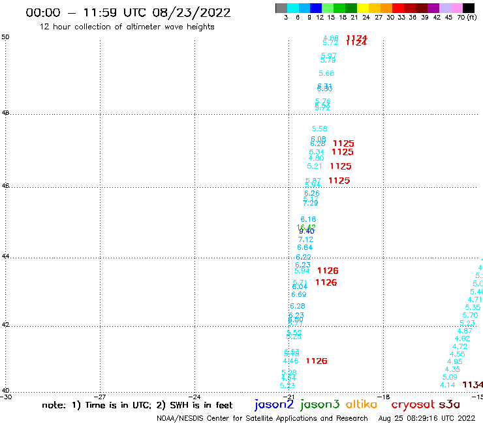Screen dimensions: 483x424
Task: Click the 4.35 wave height reading
Action: (x=452, y=369)
